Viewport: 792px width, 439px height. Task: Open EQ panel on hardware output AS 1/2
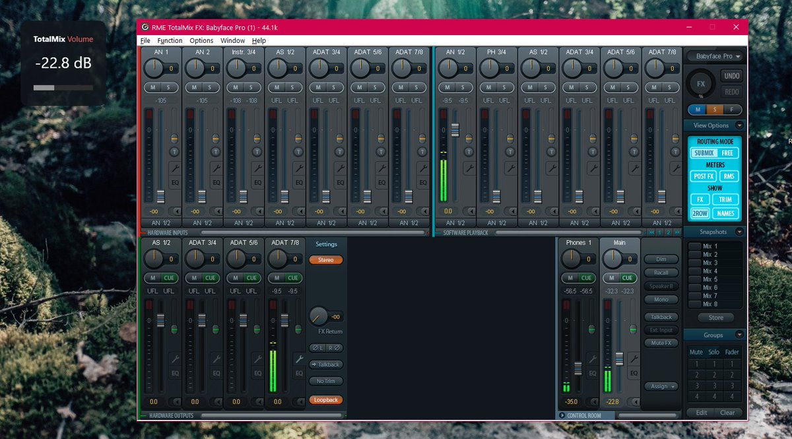pos(175,373)
